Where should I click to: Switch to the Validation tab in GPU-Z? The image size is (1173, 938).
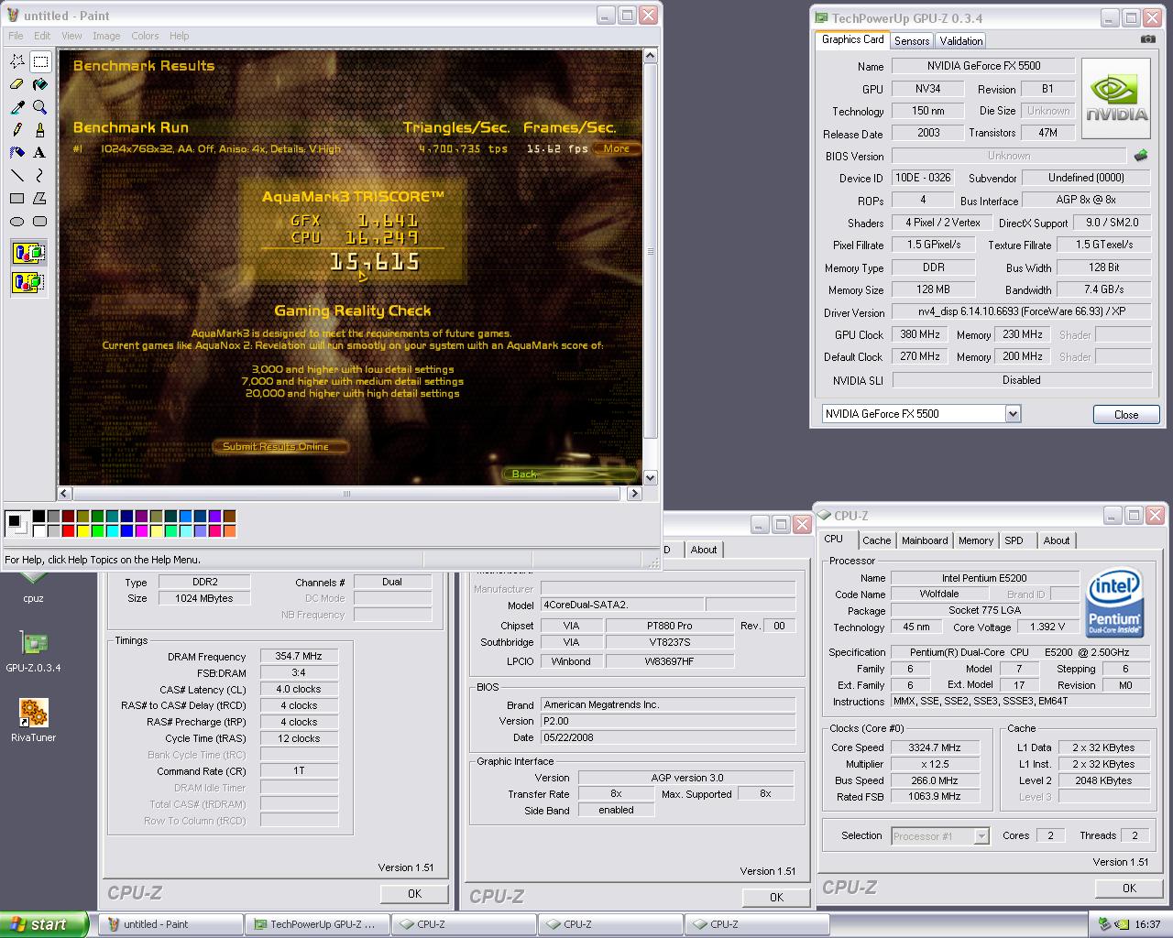[x=961, y=40]
